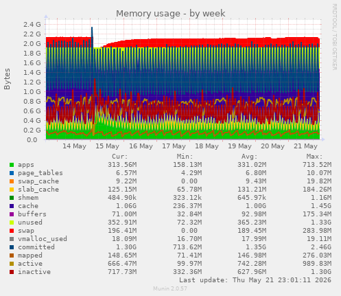Click the purple buffers legend swatch
The height and width of the screenshot is (296, 341).
pyautogui.click(x=12, y=214)
